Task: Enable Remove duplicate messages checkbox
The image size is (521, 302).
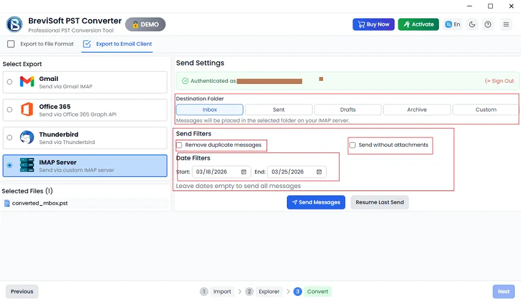Action: click(179, 145)
